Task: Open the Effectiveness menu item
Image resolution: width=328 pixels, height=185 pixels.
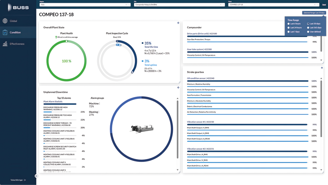Action: tap(17, 44)
